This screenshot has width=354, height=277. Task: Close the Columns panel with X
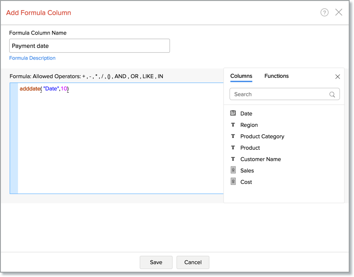[x=337, y=76]
